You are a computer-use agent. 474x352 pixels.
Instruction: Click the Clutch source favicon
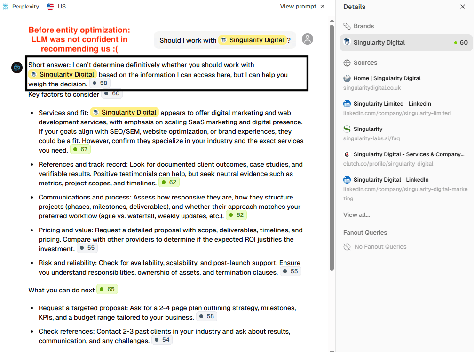pos(347,154)
